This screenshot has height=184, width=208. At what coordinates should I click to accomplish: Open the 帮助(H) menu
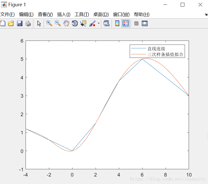tap(142, 14)
